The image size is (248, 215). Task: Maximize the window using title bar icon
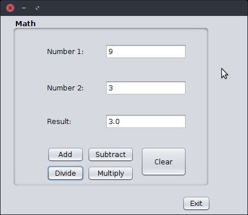click(37, 8)
